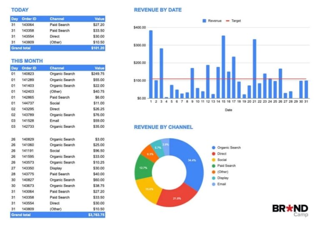
Task: Click the blue Revenue legend marker
Action: pos(204,20)
